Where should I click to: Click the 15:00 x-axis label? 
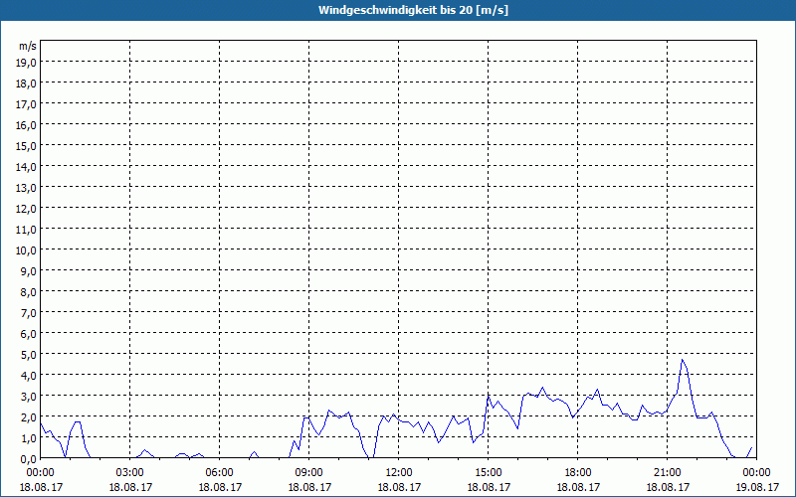tap(488, 472)
